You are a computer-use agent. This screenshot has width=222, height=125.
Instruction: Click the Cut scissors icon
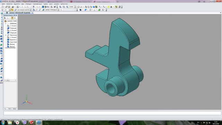(22, 7)
